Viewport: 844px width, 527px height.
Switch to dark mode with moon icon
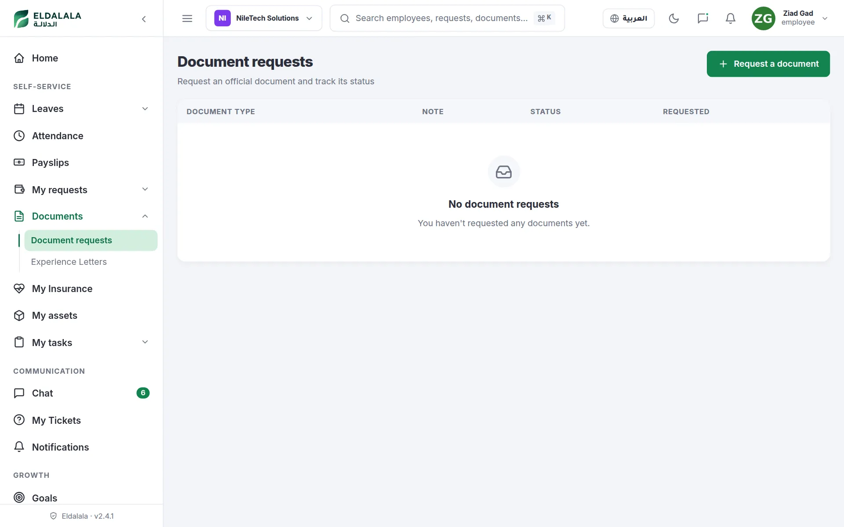673,18
